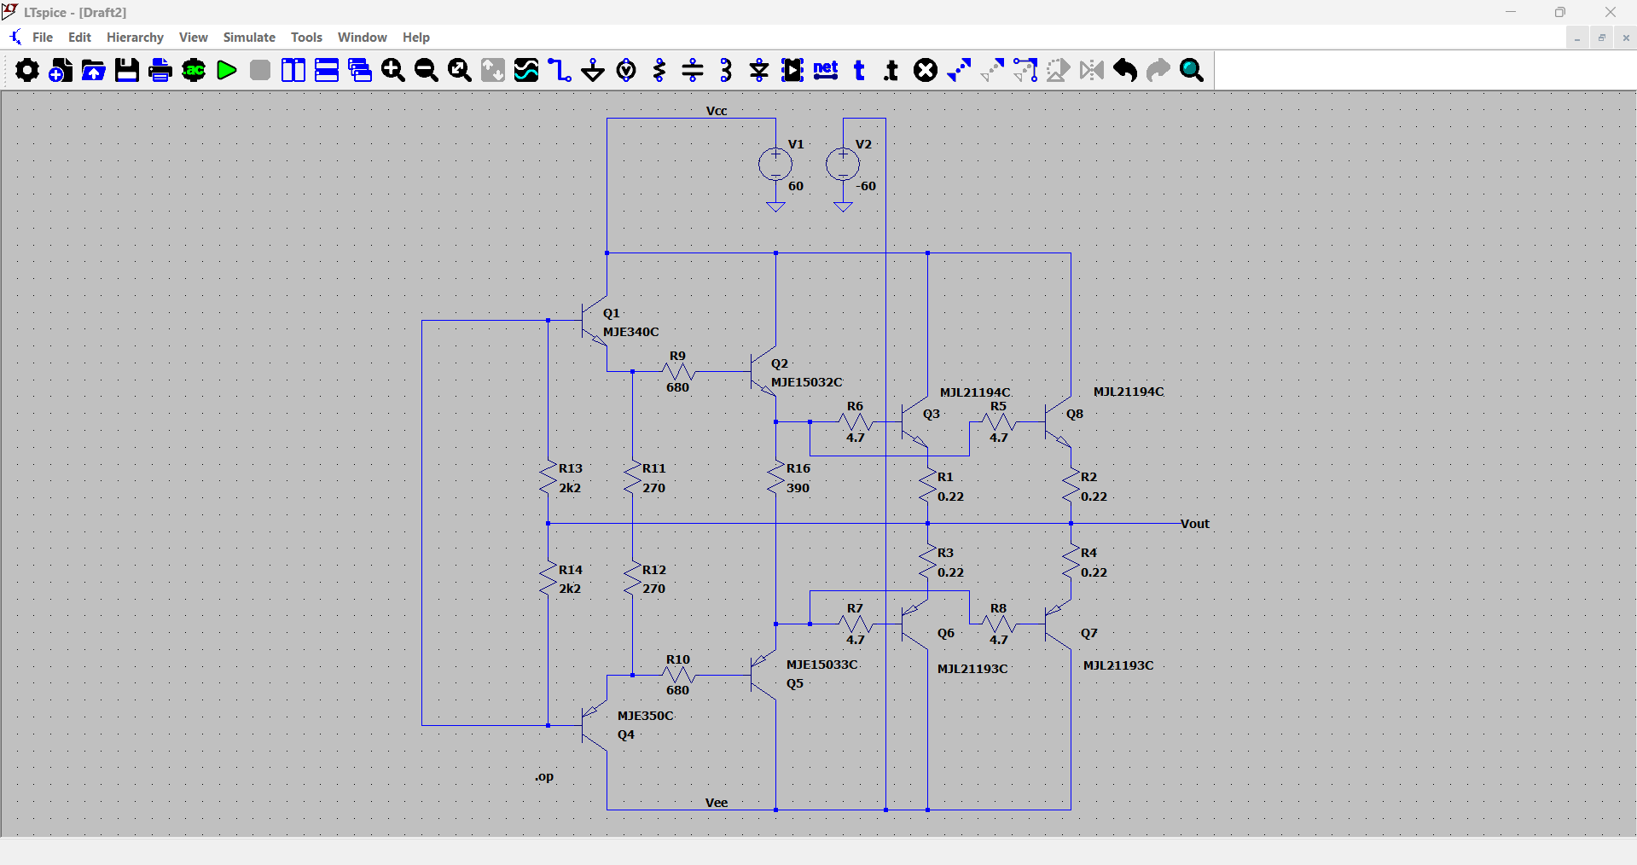Open the View menu
Screen dimensions: 1637x865
[x=194, y=38]
